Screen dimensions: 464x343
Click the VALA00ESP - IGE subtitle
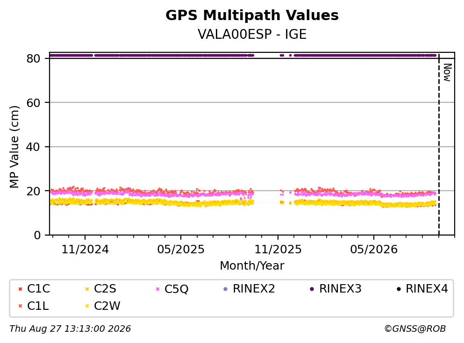pos(252,34)
